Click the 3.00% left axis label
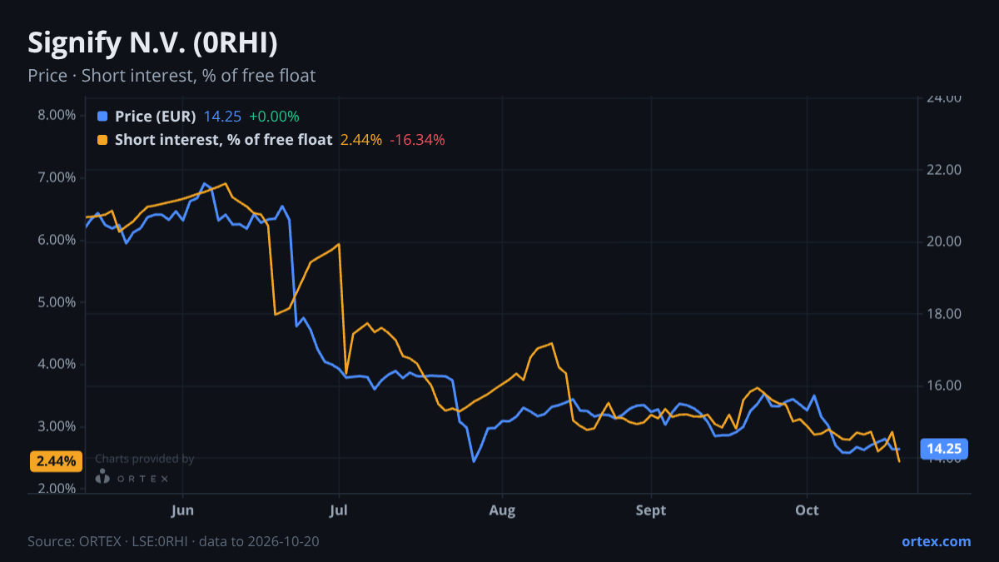The width and height of the screenshot is (999, 562). (x=57, y=426)
